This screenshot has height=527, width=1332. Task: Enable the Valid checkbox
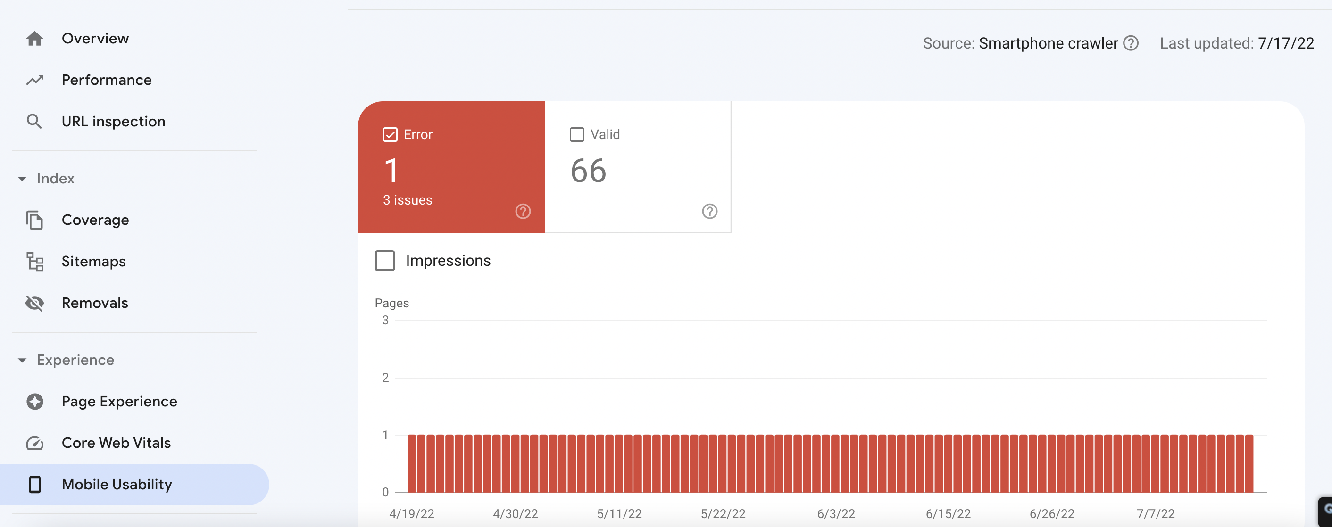[576, 135]
